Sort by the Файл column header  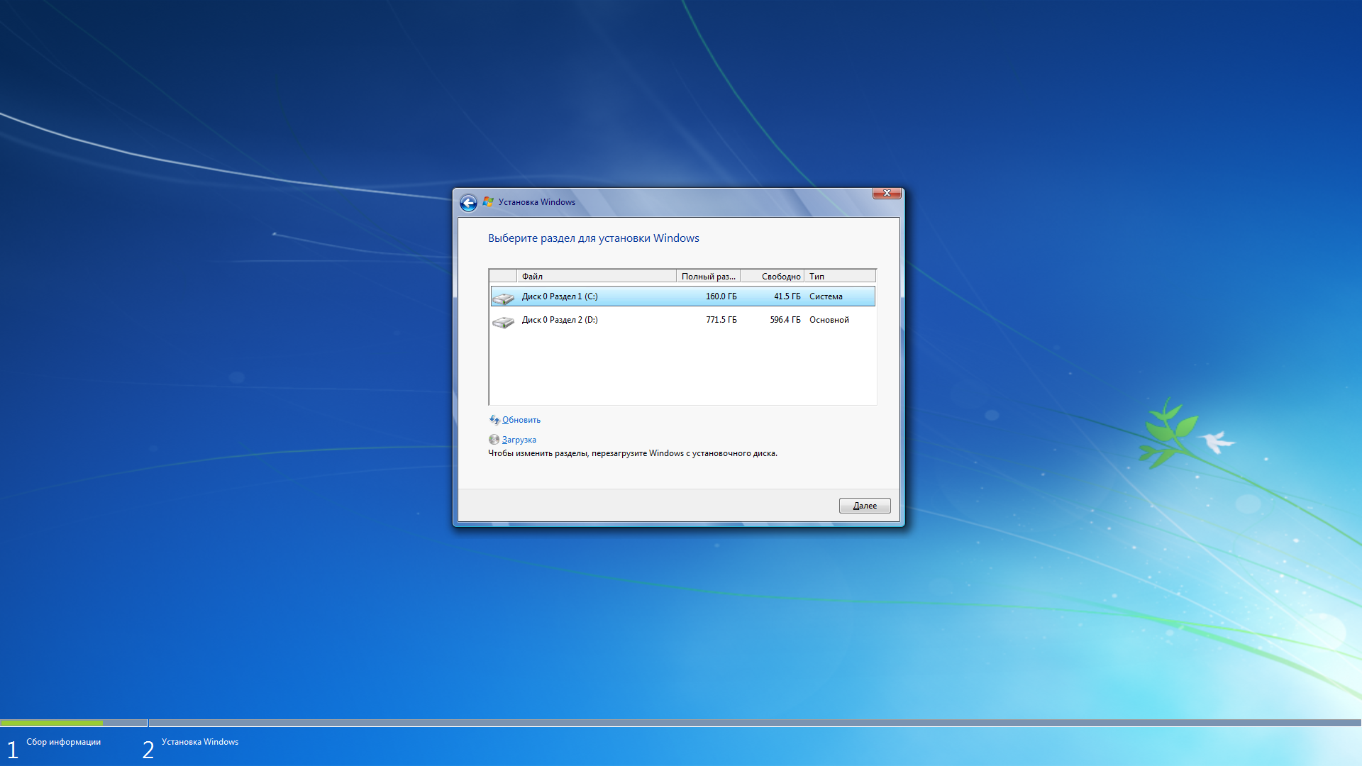click(597, 277)
